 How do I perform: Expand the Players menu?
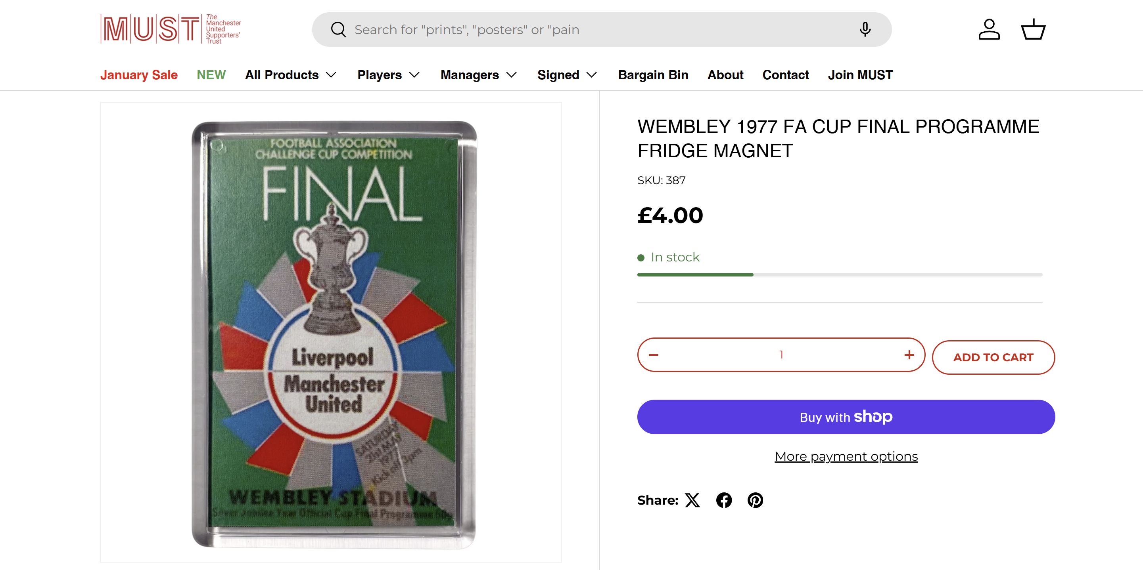coord(388,75)
